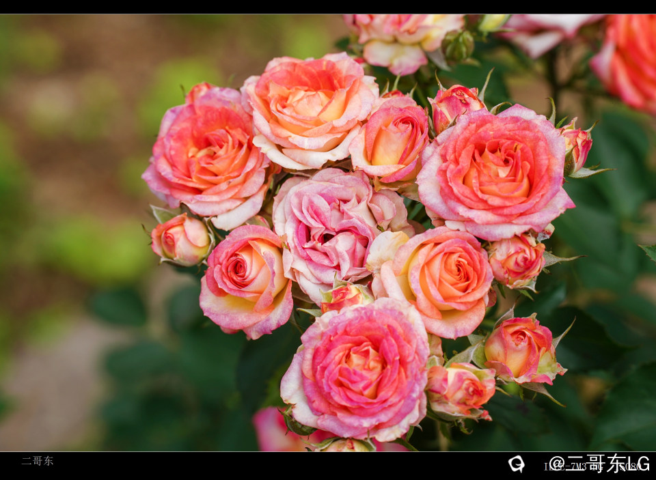Click the 二哥东 caption at bottom left
Screen dimensions: 656x480
[37, 461]
